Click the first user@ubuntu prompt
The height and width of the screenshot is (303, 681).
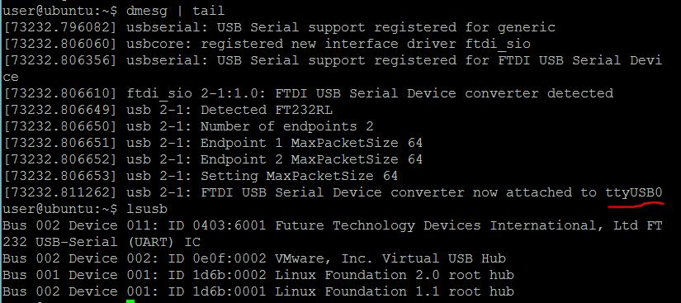coord(60,12)
